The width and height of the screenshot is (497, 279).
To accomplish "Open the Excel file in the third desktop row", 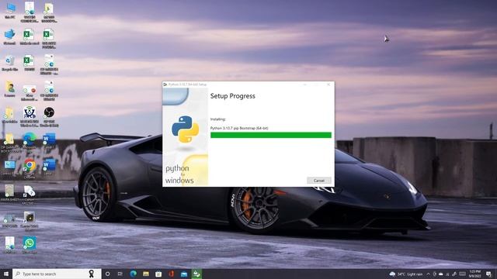I will pyautogui.click(x=30, y=63).
